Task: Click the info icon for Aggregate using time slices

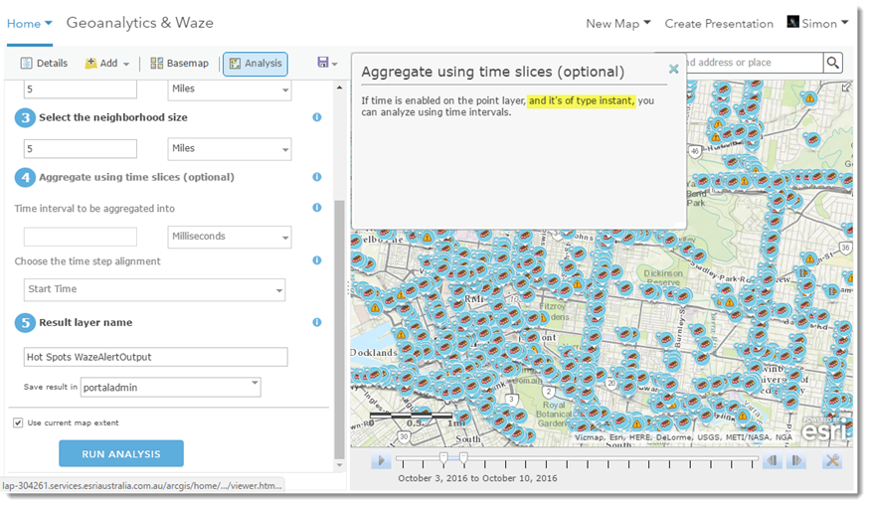Action: coord(317,177)
